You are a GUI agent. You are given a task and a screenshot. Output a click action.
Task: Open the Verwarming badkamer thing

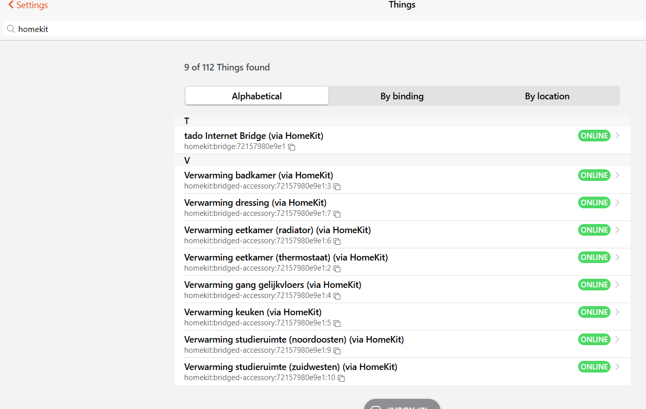402,180
